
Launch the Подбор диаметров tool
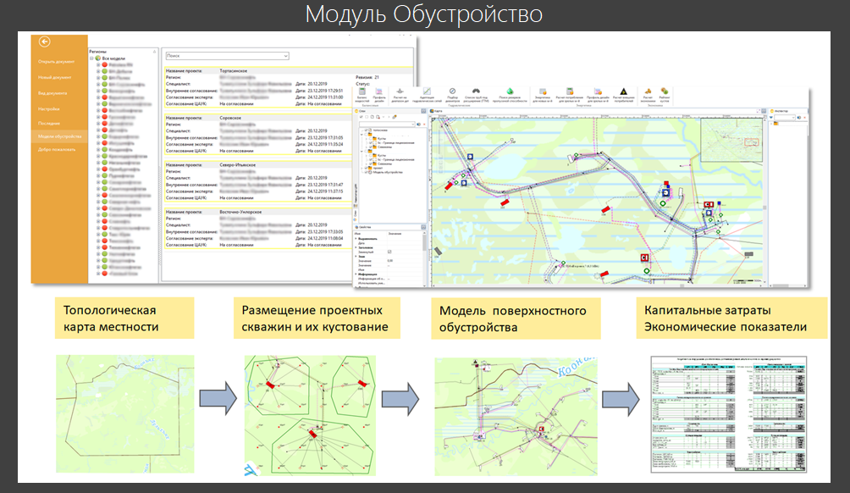pos(452,96)
